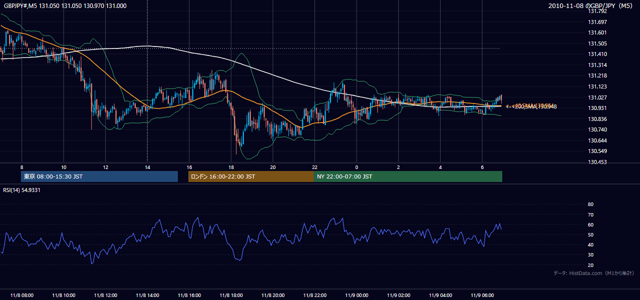
Task: Click price axis label 131.123
Action: coord(597,86)
